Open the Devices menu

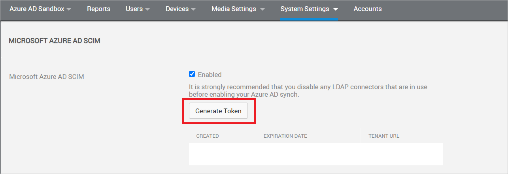coord(177,9)
